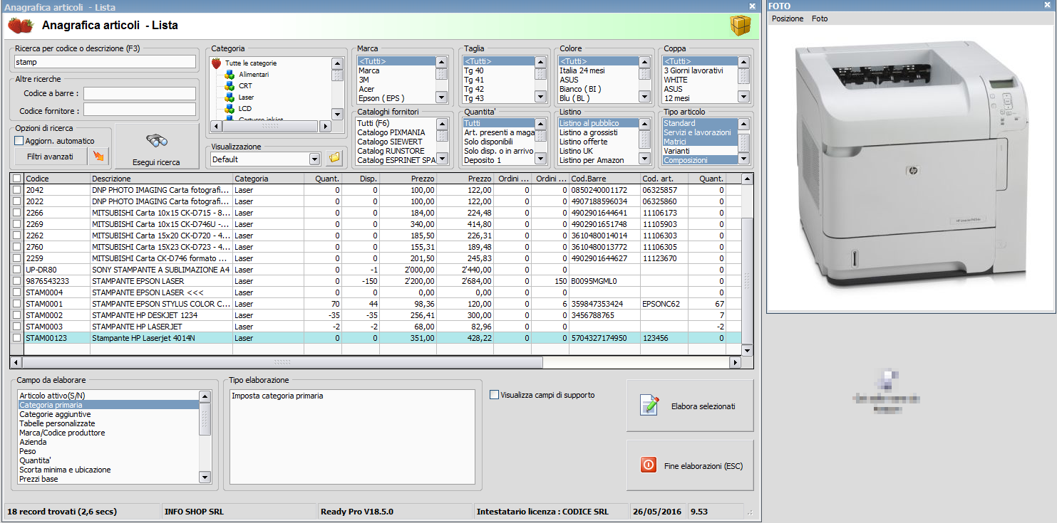Open the yellow folder icon next to Visualizzazione
The image size is (1057, 523).
[334, 158]
